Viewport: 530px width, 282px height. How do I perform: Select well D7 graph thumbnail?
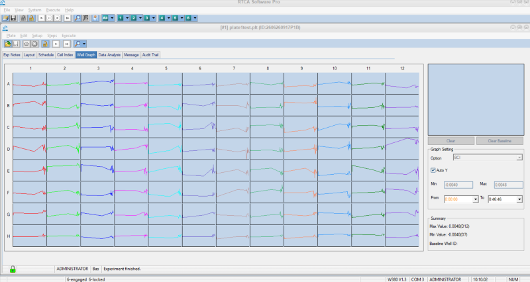coord(233,149)
